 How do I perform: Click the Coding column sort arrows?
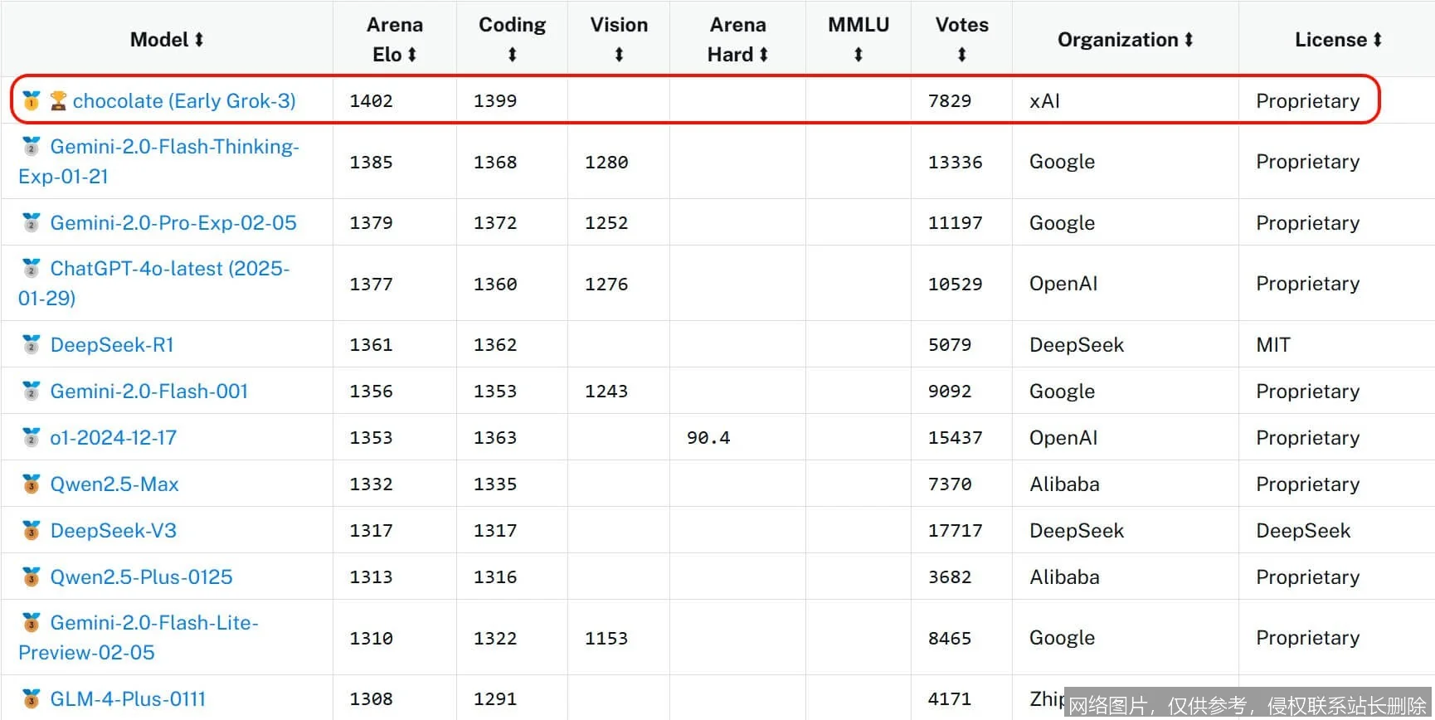point(512,55)
